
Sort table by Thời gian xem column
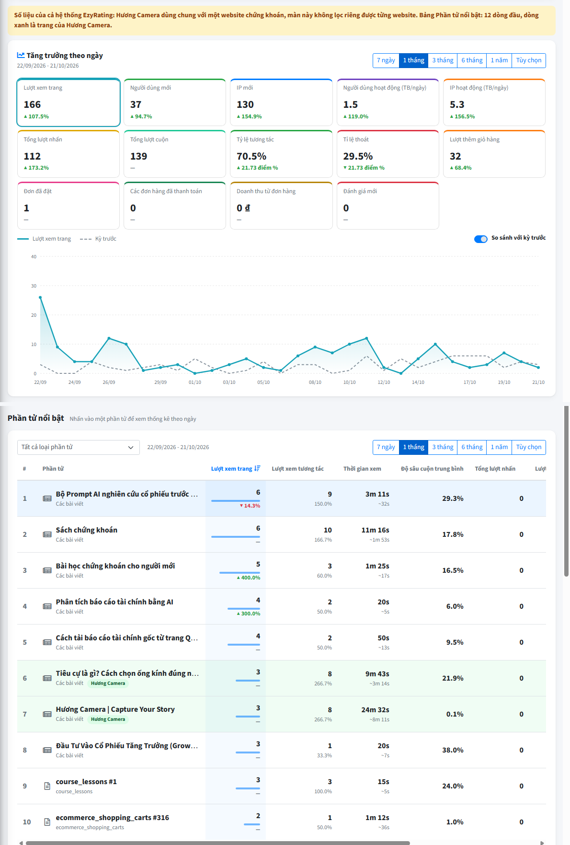click(362, 469)
